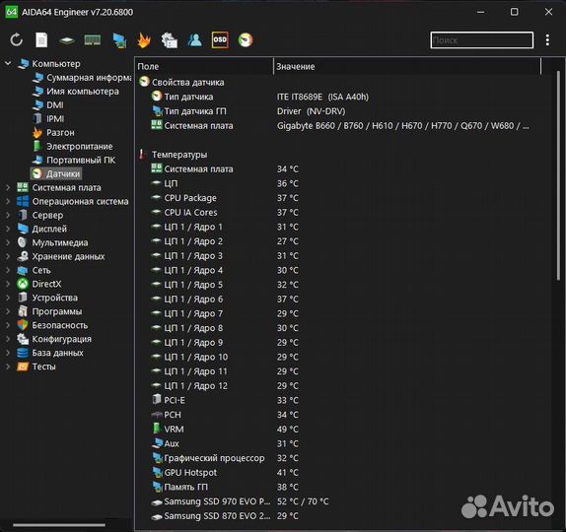This screenshot has height=532, width=566.
Task: Toggle the OSD panel icon
Action: click(x=220, y=40)
